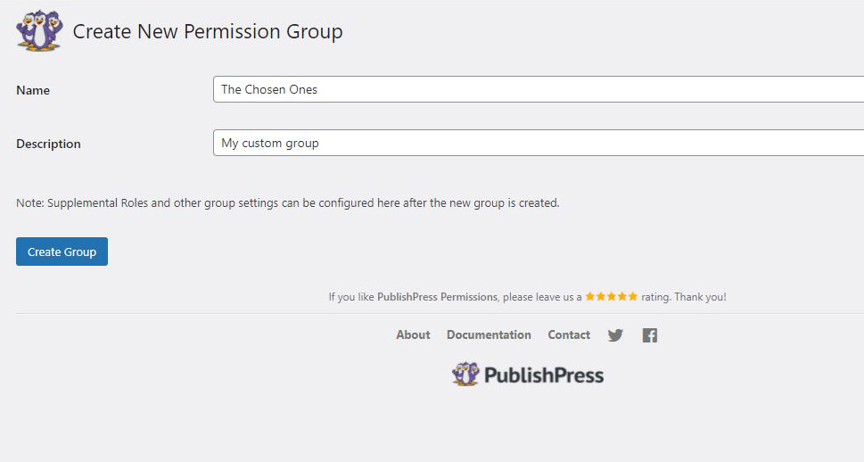Open the About footer link
The image size is (864, 462).
[x=413, y=334]
